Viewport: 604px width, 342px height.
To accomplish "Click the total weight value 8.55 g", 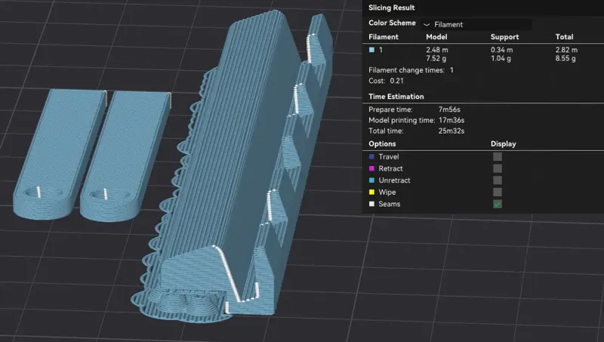I will pyautogui.click(x=565, y=59).
